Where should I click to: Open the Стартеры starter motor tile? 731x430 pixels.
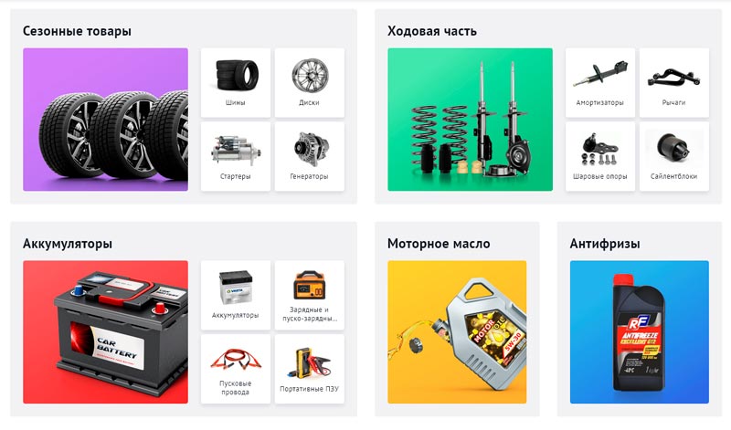[x=236, y=156]
